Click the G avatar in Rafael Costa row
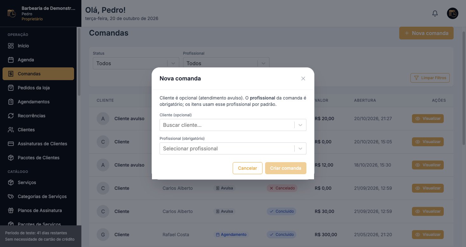466x247 pixels. pos(103,235)
